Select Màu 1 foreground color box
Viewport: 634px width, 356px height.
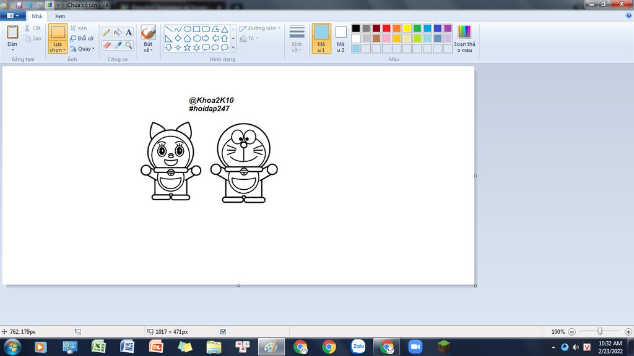coord(321,38)
